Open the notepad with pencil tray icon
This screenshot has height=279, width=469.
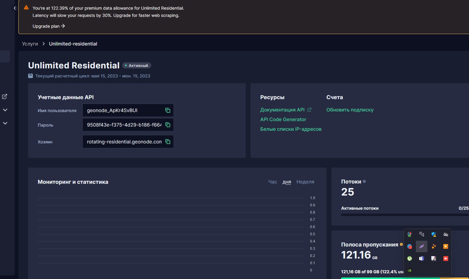[434, 259]
